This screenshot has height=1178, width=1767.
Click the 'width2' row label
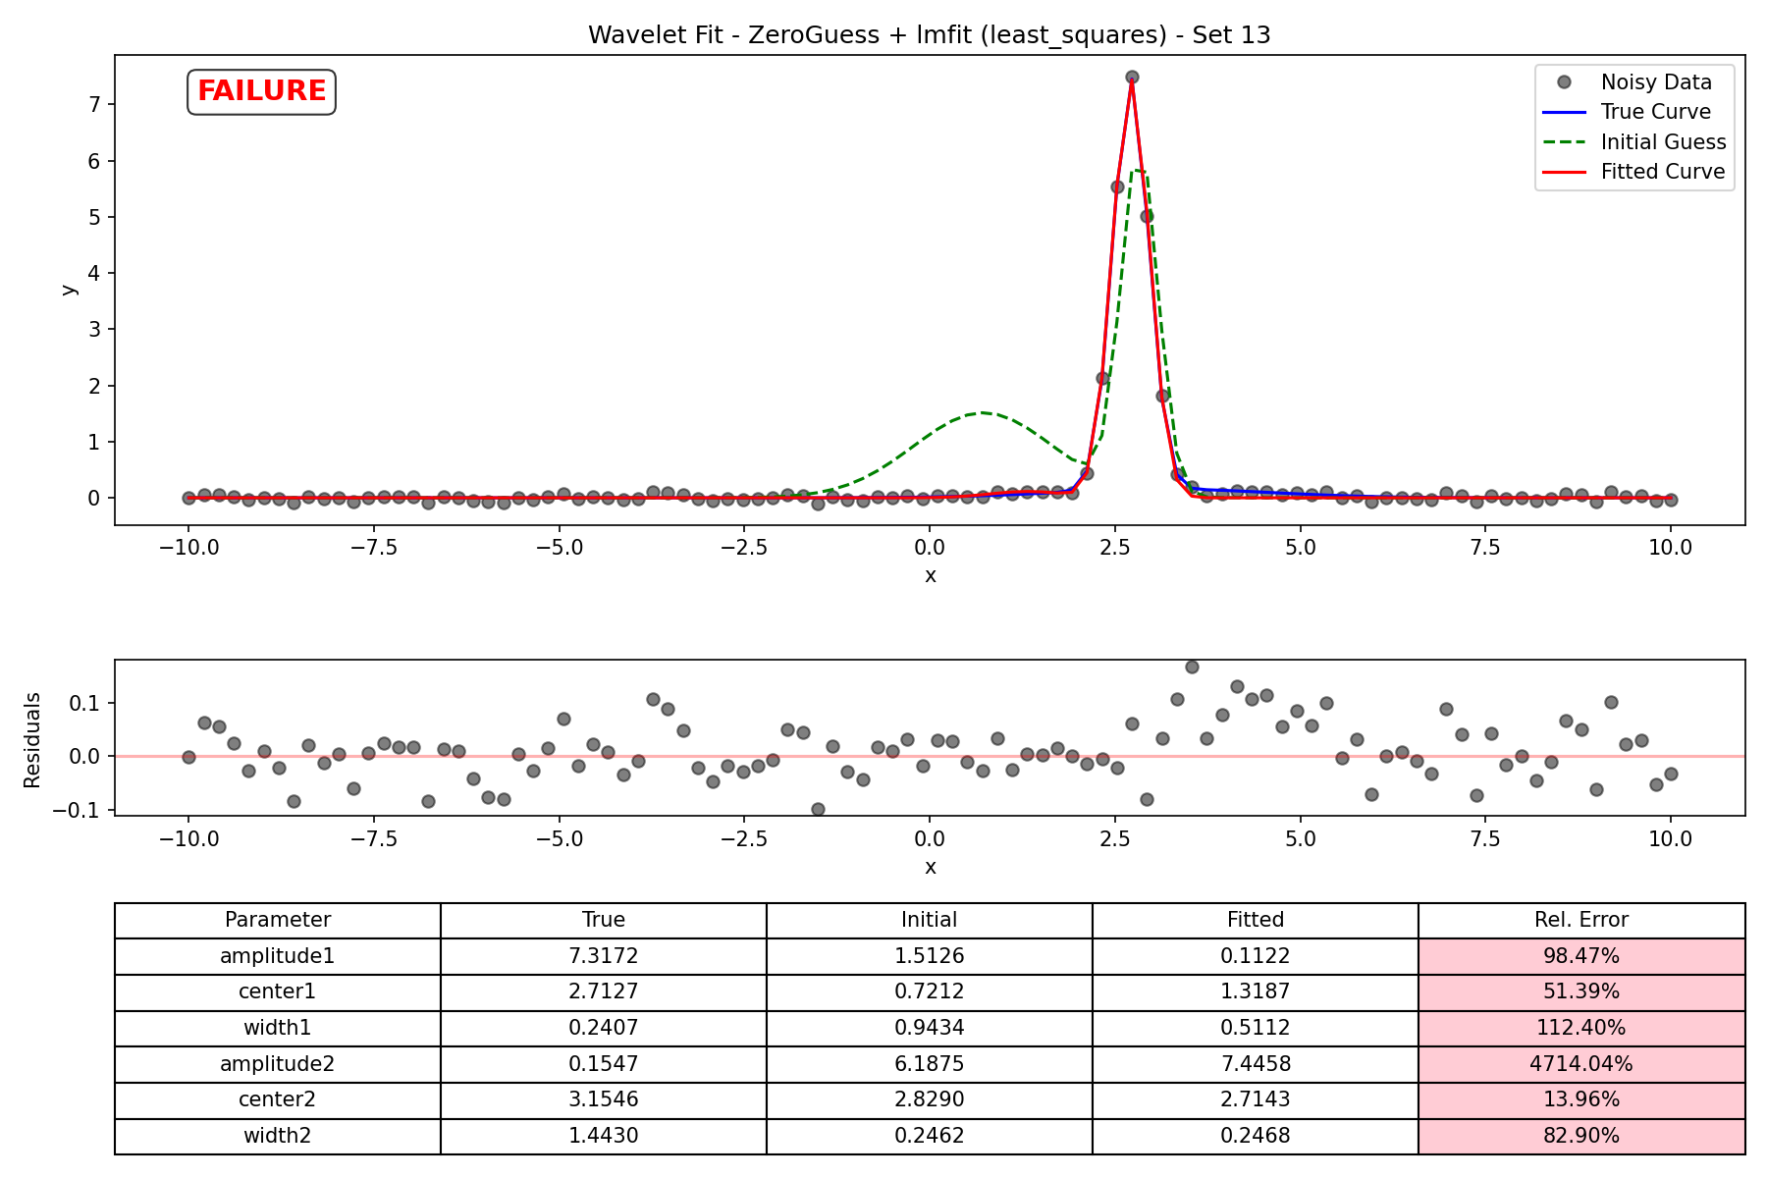point(278,1136)
